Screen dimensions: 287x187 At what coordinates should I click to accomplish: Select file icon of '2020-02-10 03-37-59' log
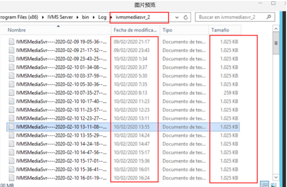tap(12, 76)
